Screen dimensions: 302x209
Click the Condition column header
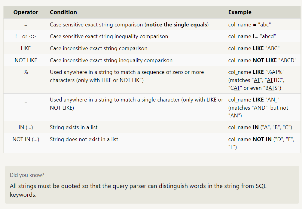(x=63, y=12)
